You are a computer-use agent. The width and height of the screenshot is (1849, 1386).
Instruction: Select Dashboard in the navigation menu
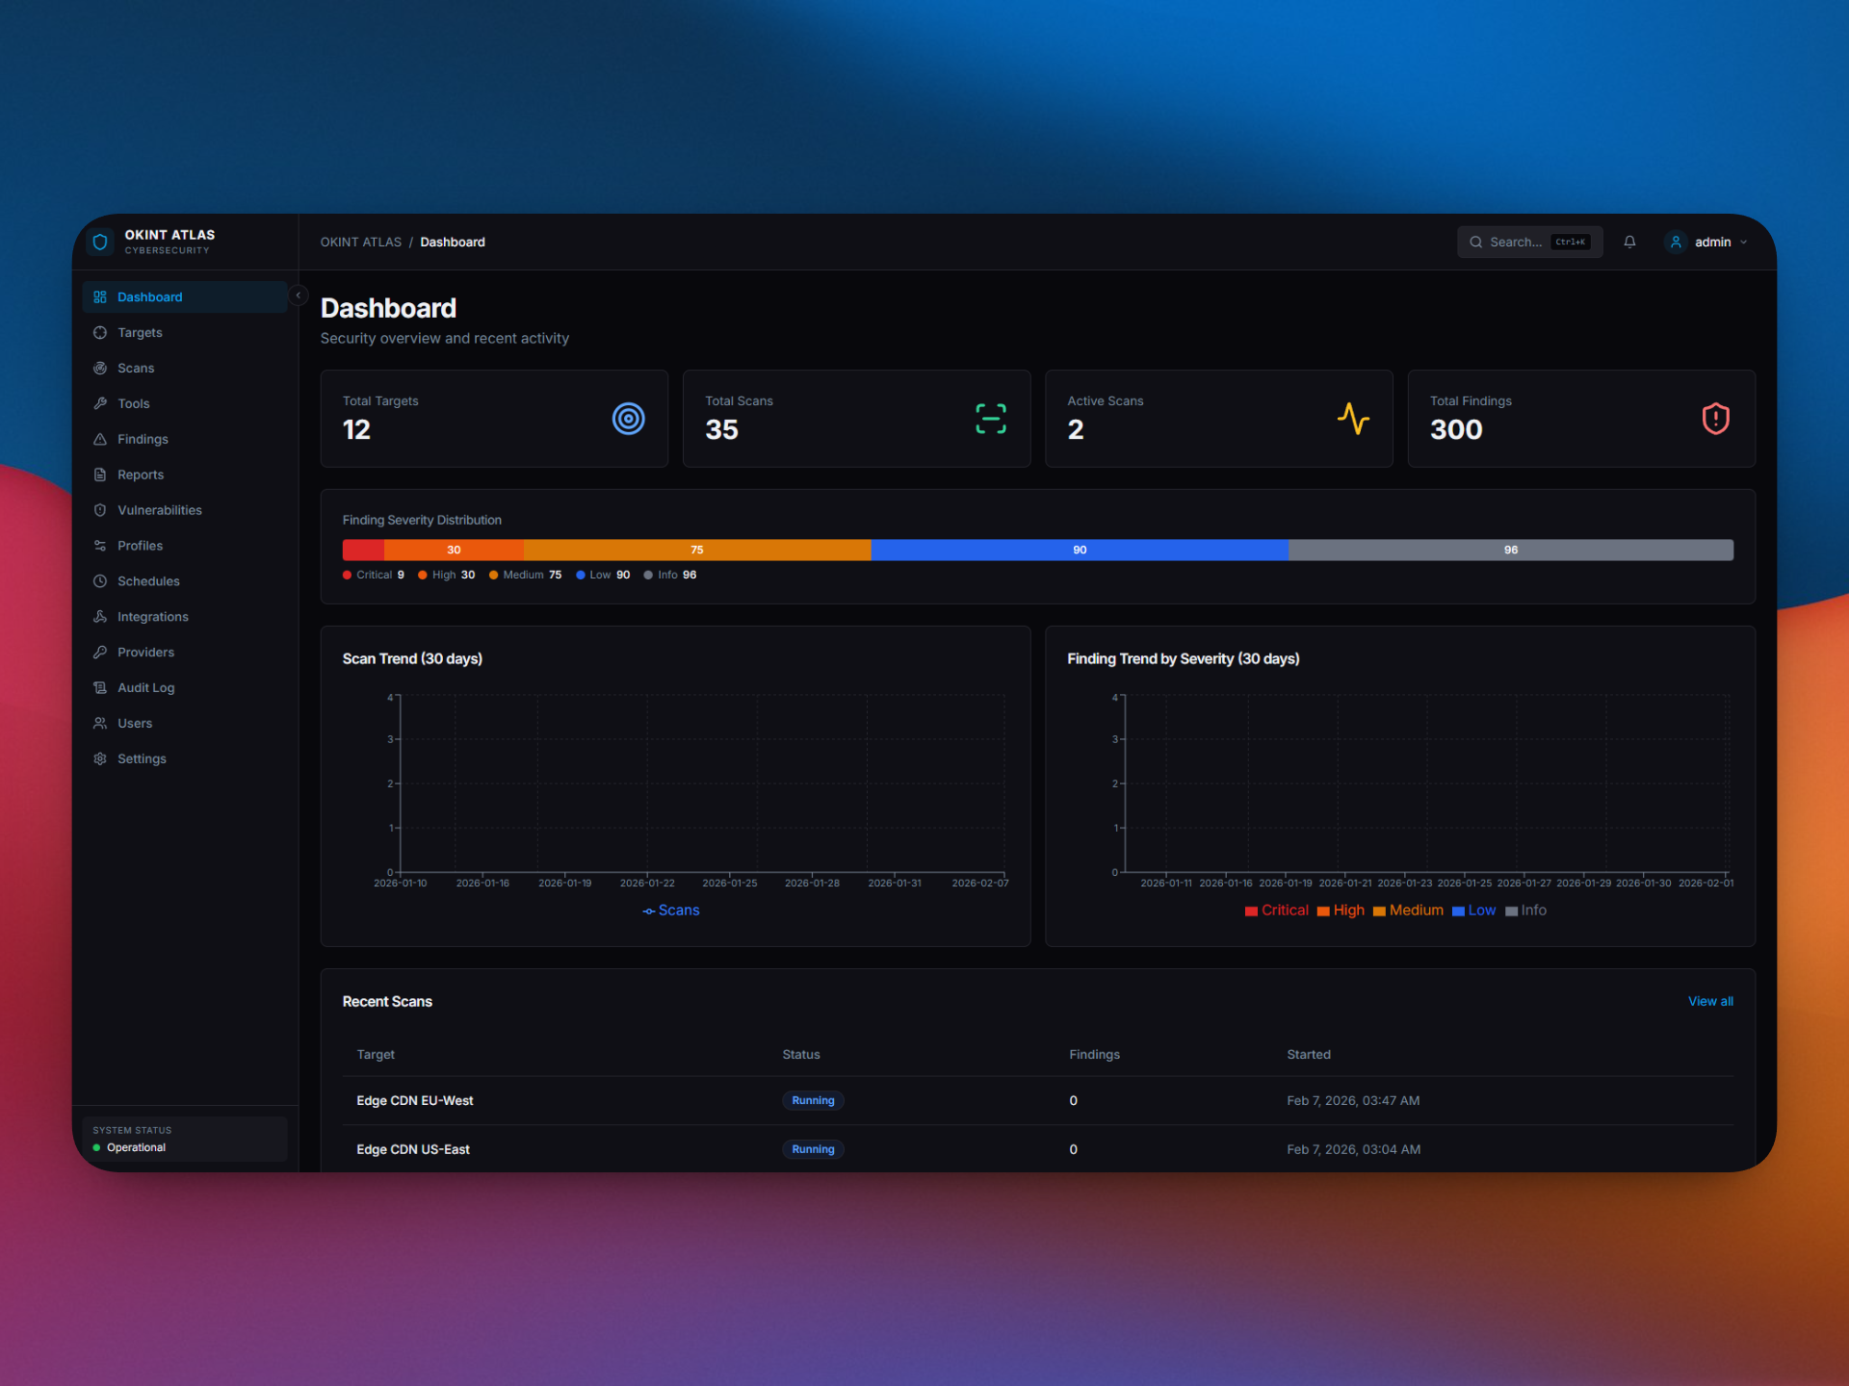pyautogui.click(x=149, y=296)
